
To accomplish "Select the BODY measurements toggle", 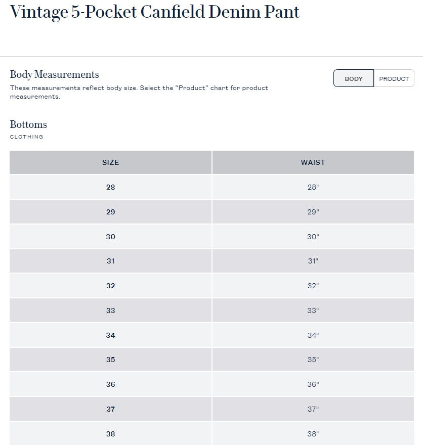I will (354, 78).
